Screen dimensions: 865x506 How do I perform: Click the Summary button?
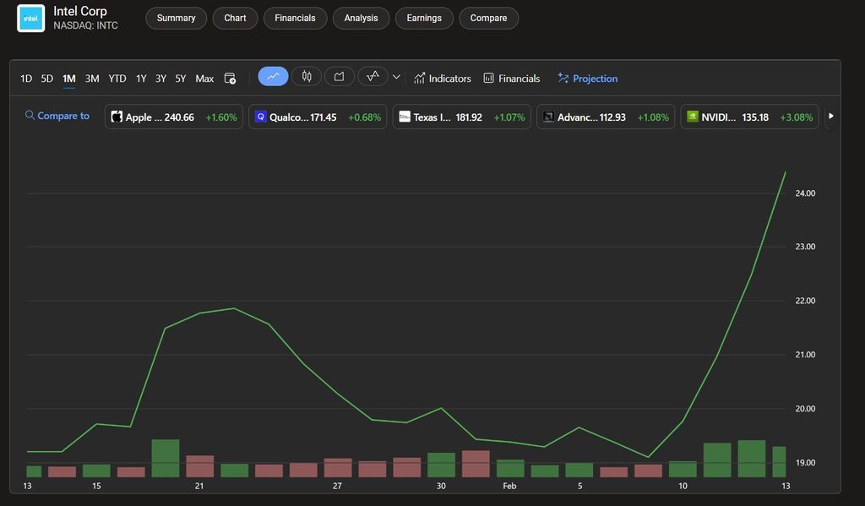(x=176, y=17)
